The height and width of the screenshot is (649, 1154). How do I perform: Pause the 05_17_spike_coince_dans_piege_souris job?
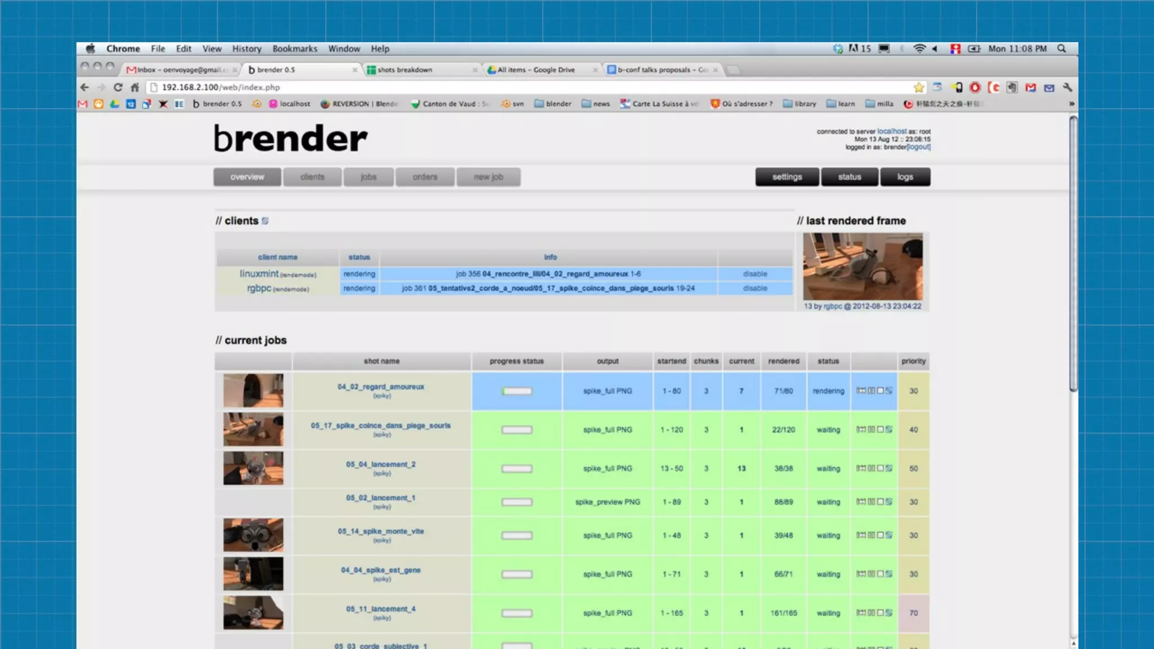point(871,429)
